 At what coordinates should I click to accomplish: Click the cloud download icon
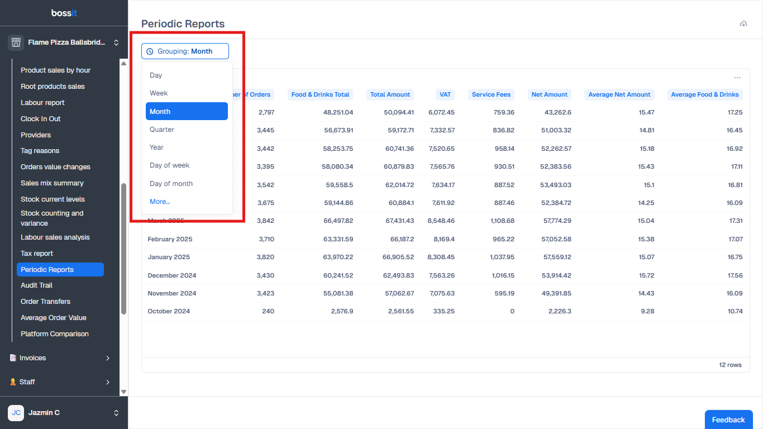point(743,23)
